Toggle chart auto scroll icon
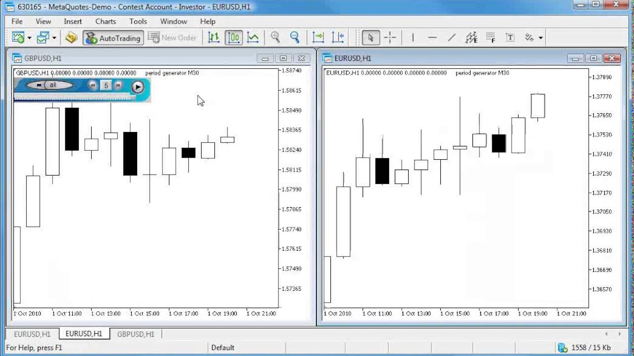The image size is (634, 356). pyautogui.click(x=318, y=38)
